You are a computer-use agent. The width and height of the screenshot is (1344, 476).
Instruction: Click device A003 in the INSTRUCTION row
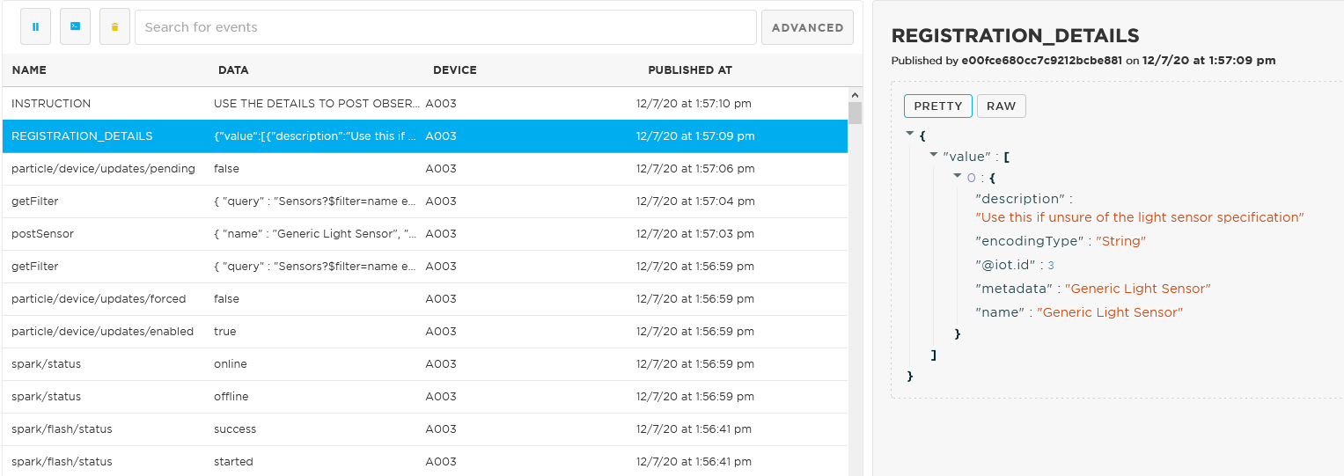(441, 104)
